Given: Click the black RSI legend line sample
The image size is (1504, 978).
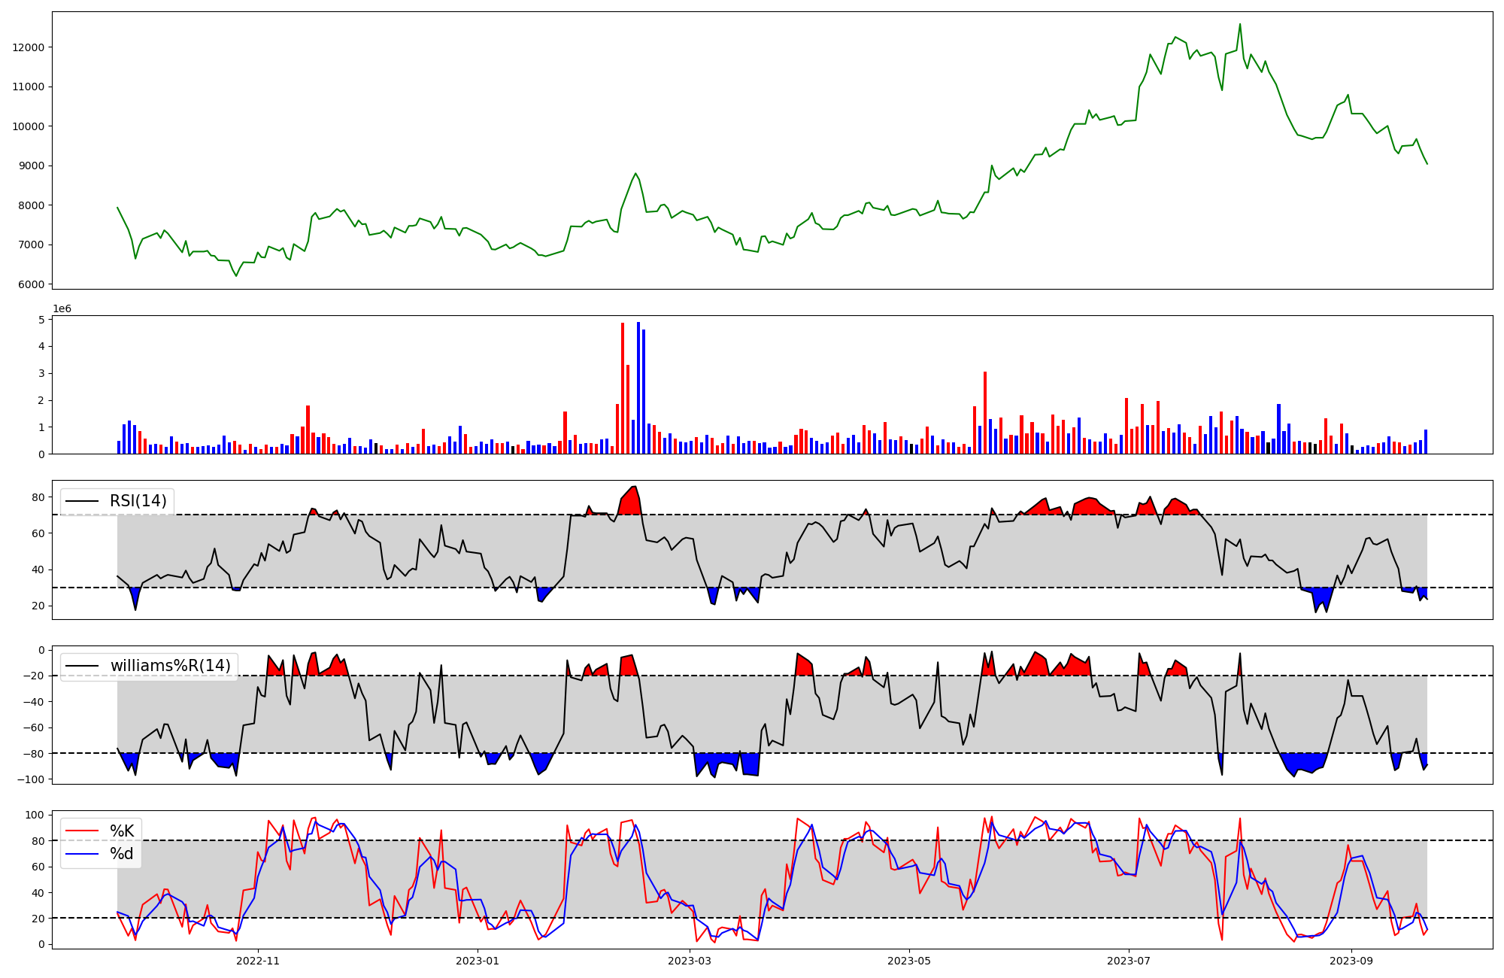Looking at the screenshot, I should tap(83, 501).
